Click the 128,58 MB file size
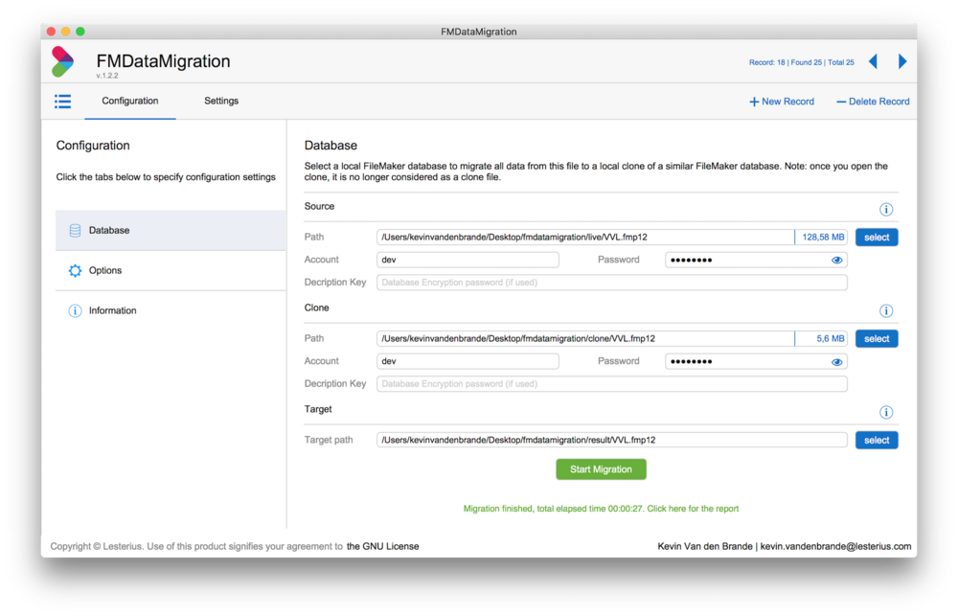 pos(823,238)
